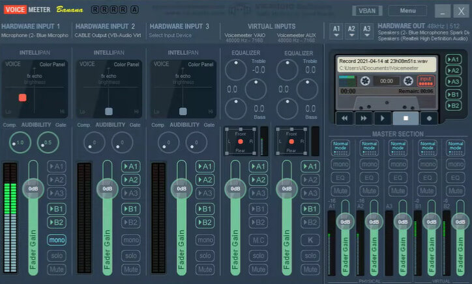
Task: Click the Voicemeeter VAIO fader gain knob
Action: [x=236, y=188]
